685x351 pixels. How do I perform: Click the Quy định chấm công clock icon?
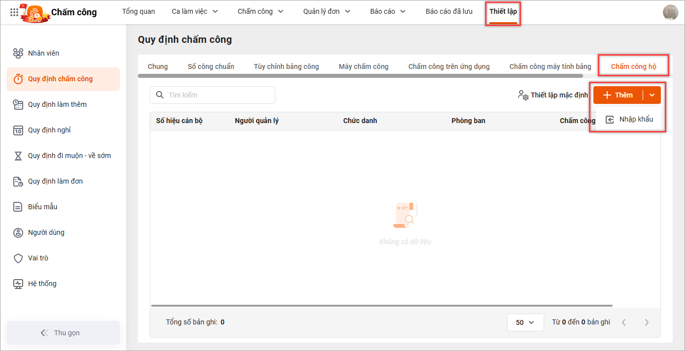coord(18,79)
